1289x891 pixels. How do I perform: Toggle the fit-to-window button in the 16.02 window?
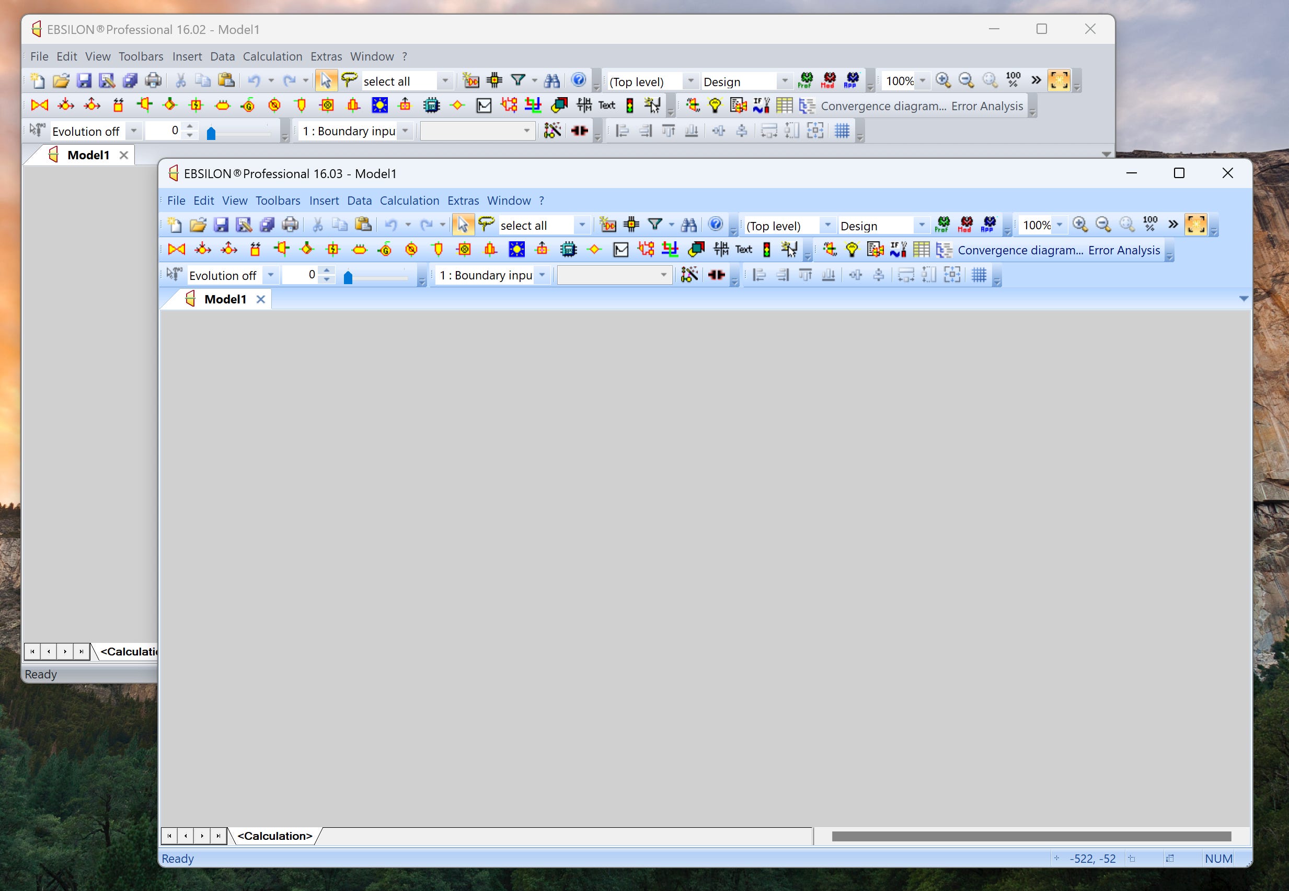click(1059, 81)
